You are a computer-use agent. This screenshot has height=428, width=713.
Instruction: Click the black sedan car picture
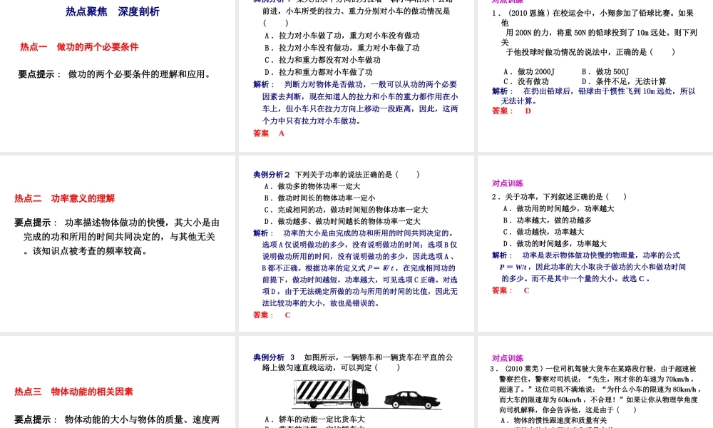tap(413, 399)
